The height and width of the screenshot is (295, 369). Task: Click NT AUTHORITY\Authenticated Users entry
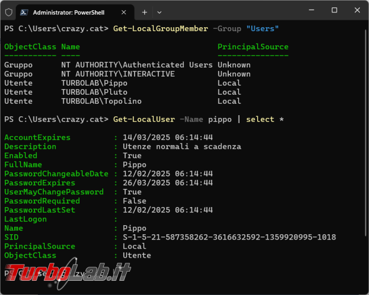click(x=137, y=65)
